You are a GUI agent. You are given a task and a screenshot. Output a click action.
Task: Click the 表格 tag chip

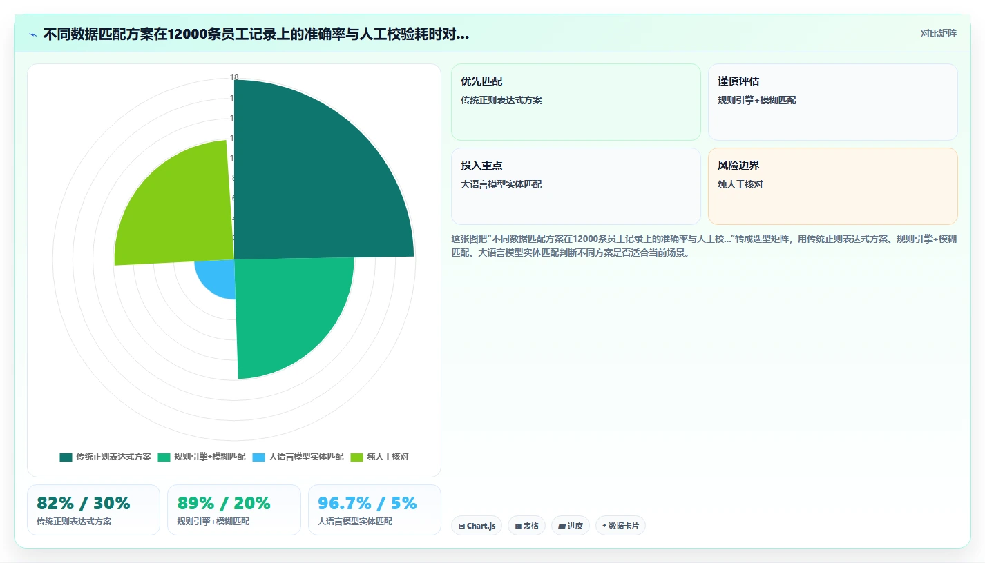click(526, 526)
